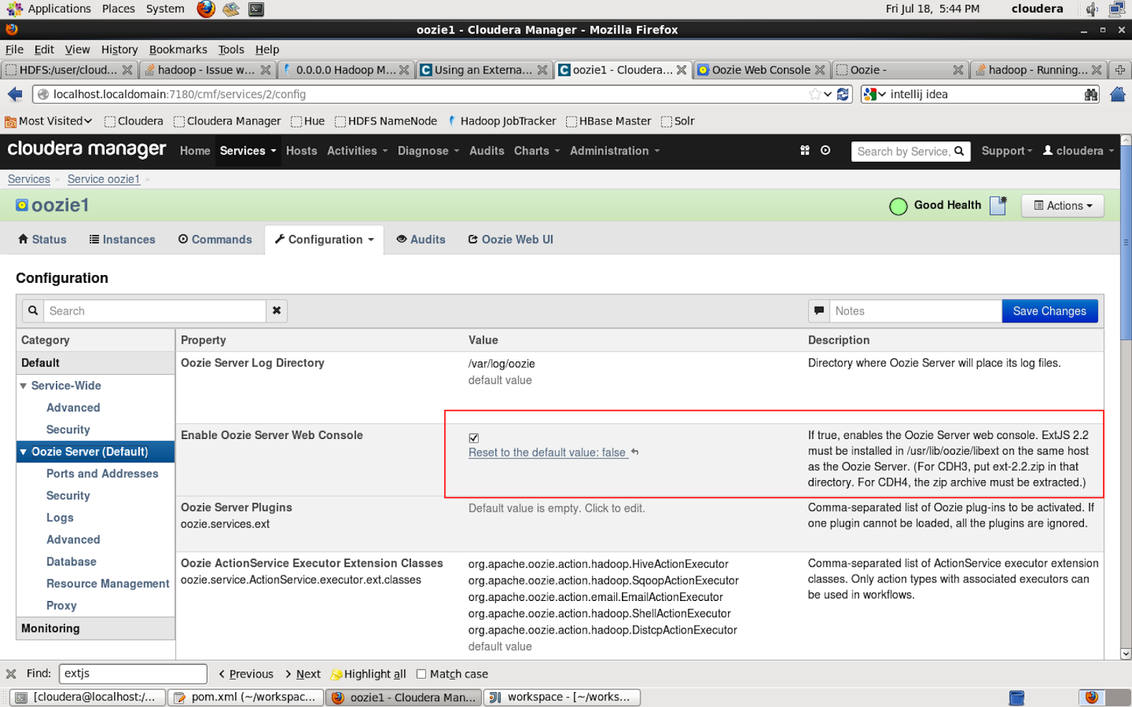Click Previous in the Find bar
The width and height of the screenshot is (1132, 707).
coord(246,674)
